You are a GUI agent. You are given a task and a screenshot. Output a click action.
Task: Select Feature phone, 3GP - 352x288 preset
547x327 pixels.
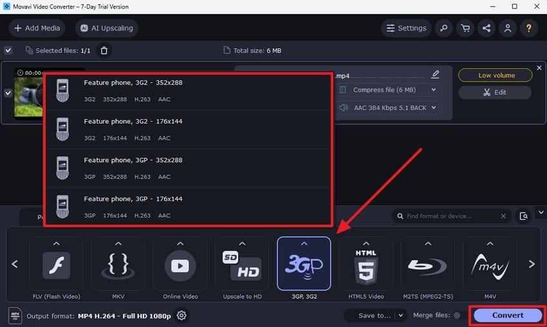189,169
